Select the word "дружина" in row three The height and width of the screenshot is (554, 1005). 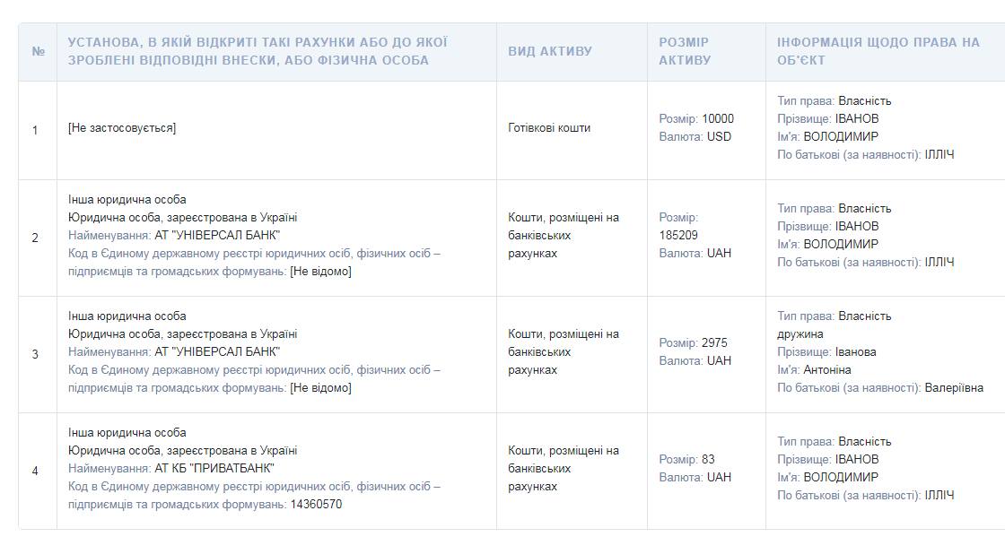(x=800, y=334)
